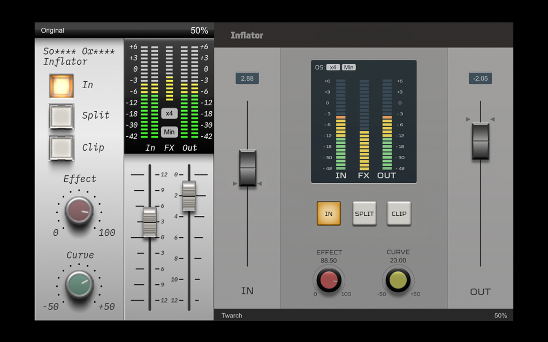Open the OS Min dropdown in Twarch display

(349, 67)
